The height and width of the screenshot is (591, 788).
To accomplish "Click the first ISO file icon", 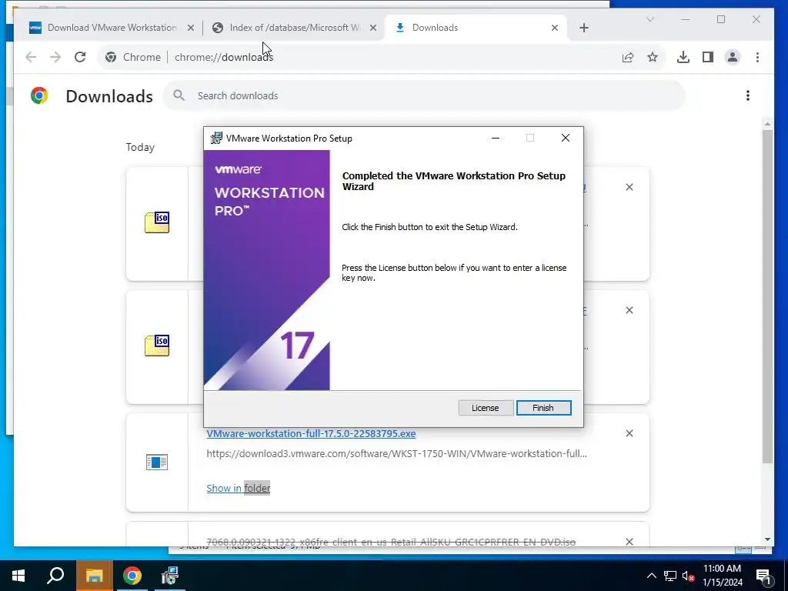I will tap(157, 222).
